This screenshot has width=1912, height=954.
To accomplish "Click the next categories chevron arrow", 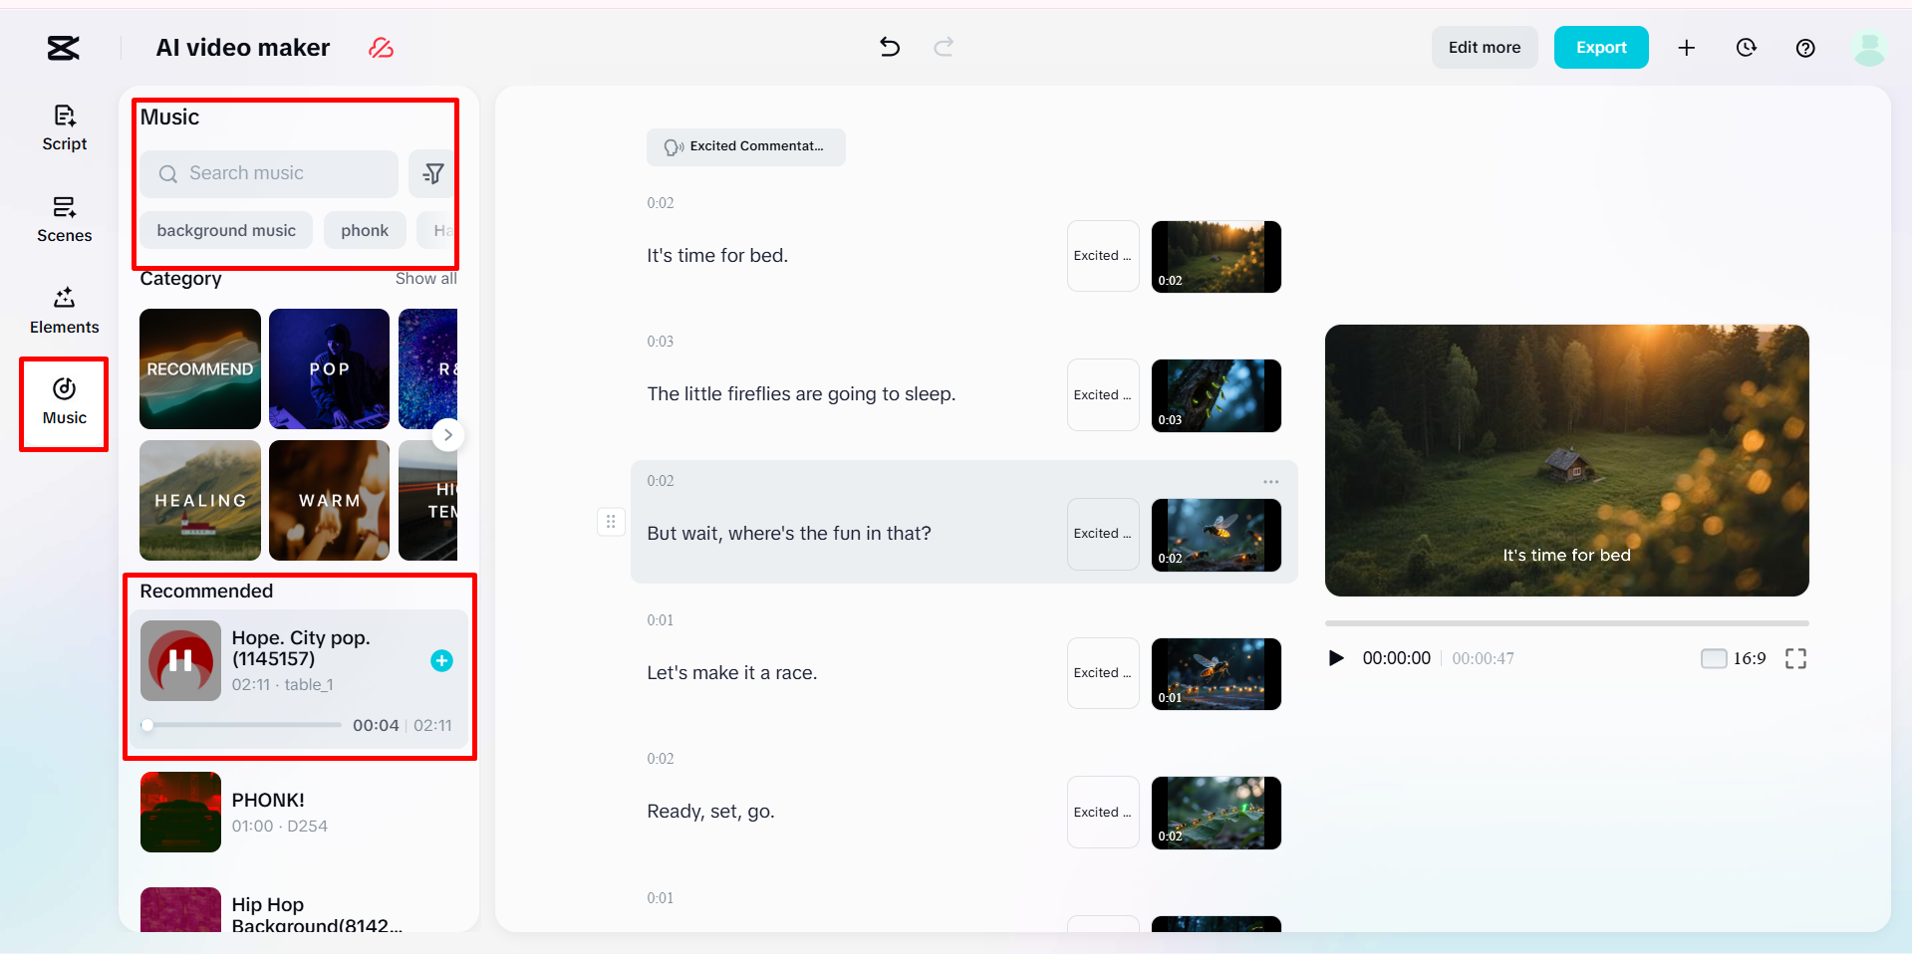I will [448, 435].
